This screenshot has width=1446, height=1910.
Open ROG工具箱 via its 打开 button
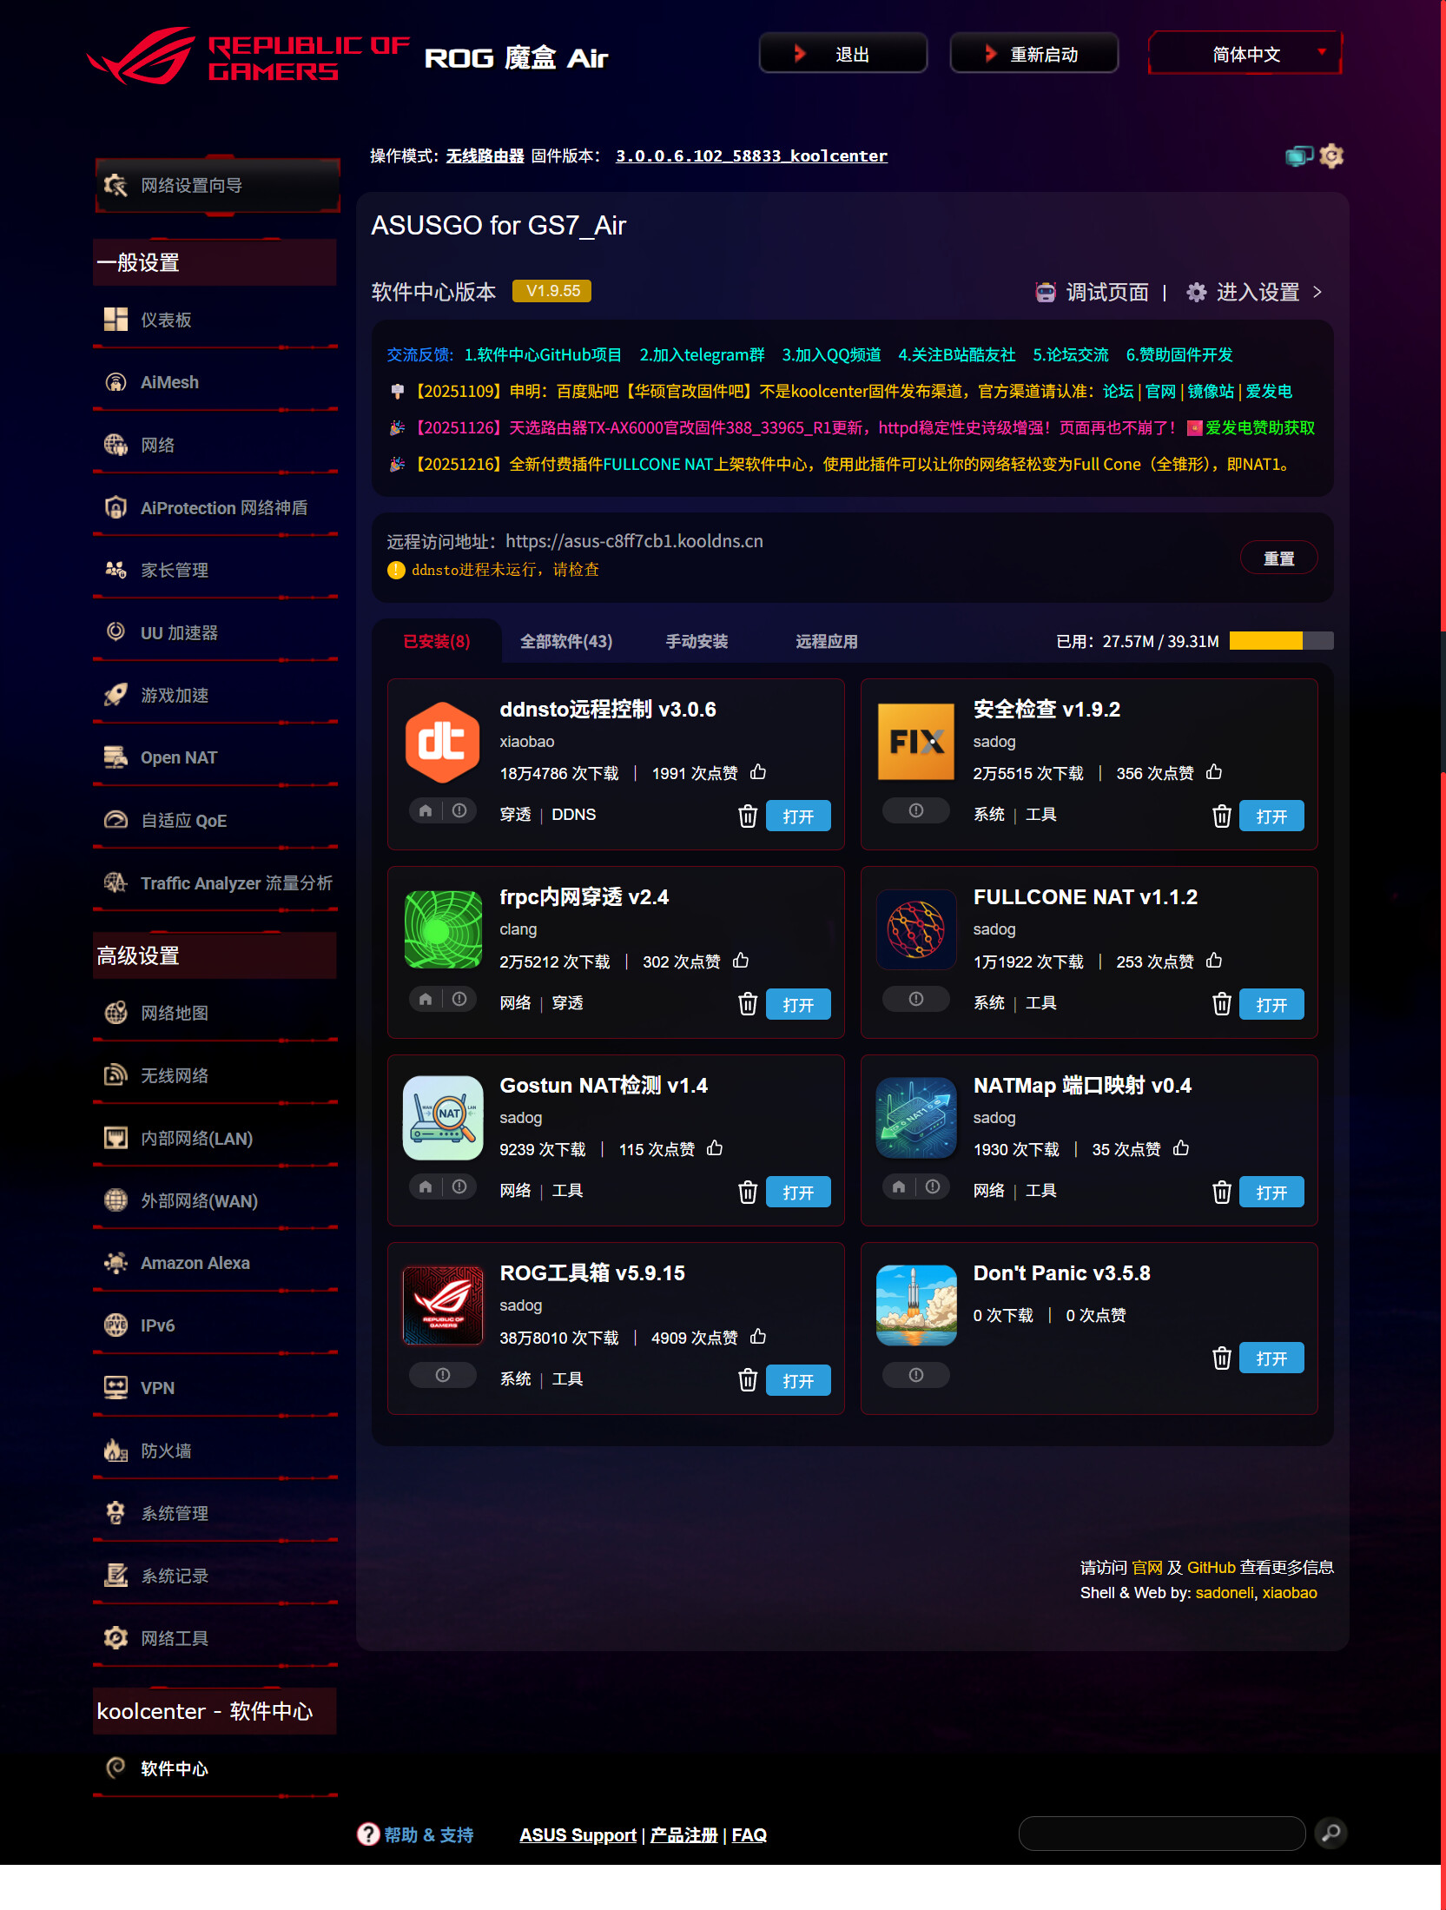point(798,1380)
